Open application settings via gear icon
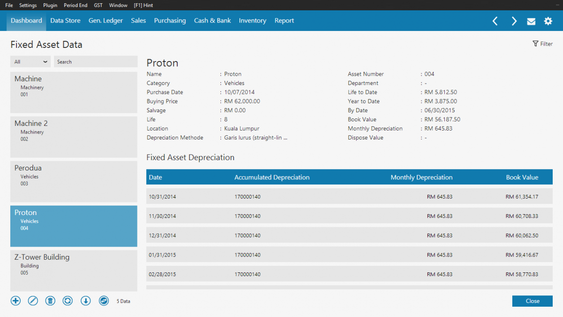Image resolution: width=563 pixels, height=317 pixels. click(x=548, y=21)
